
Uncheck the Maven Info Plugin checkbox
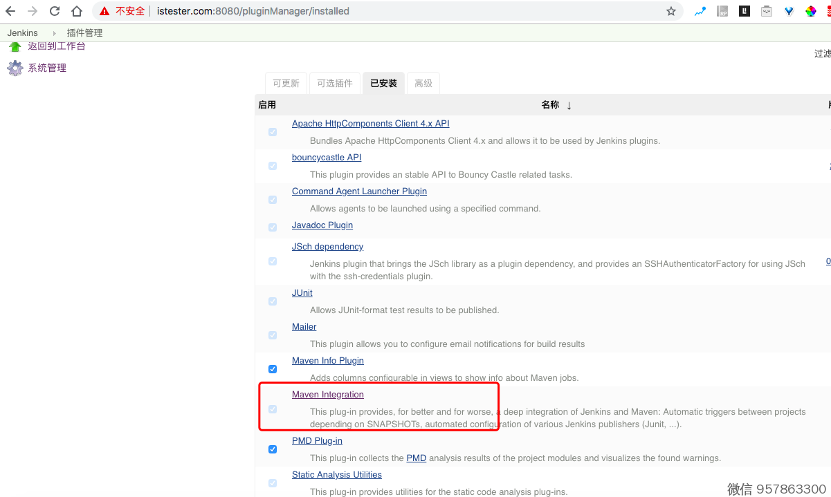tap(273, 369)
